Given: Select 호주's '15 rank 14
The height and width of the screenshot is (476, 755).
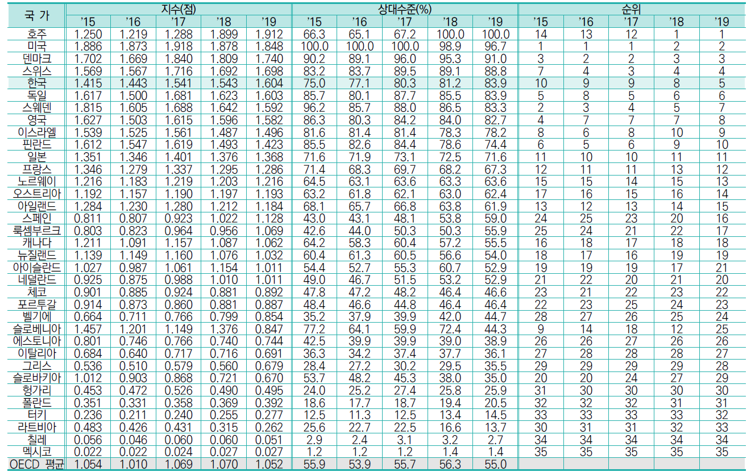Looking at the screenshot, I should coord(541,34).
